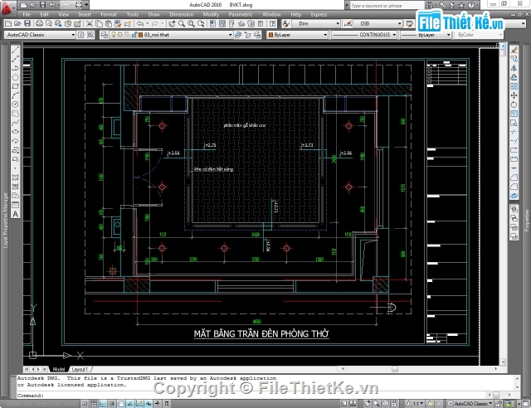Click the Zoom realtime magnifier icon
531x408 pixels.
coord(182,23)
